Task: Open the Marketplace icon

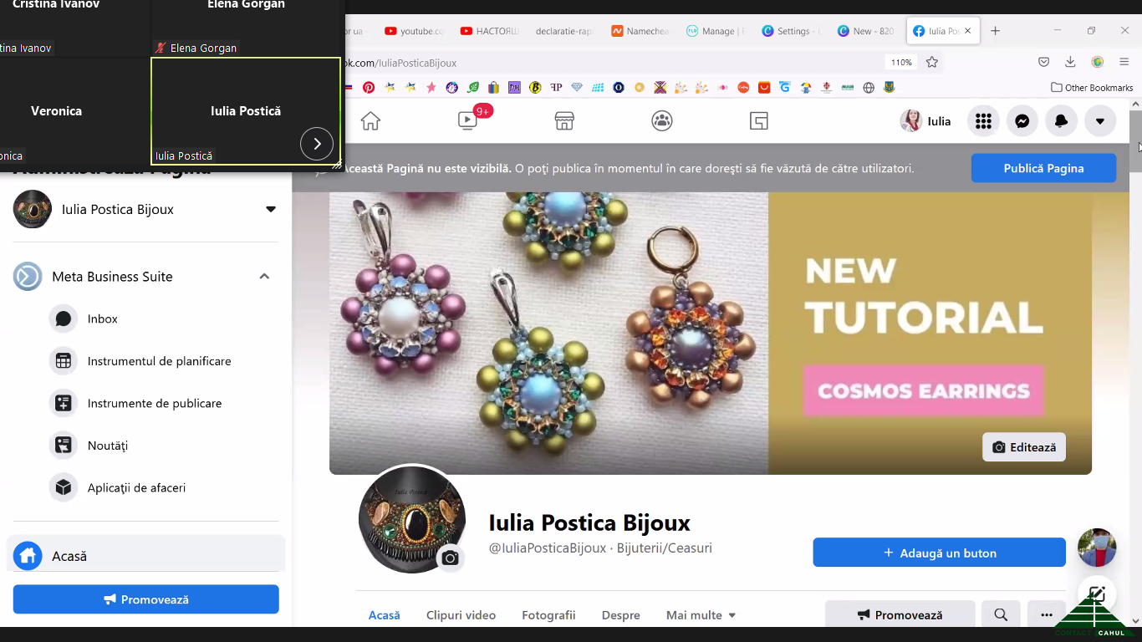Action: click(x=564, y=121)
